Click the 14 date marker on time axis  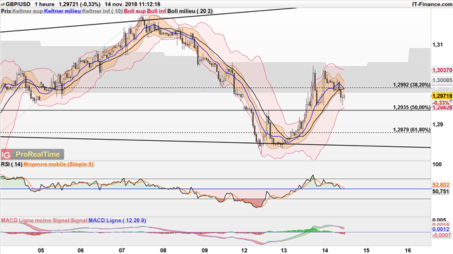tap(325, 250)
